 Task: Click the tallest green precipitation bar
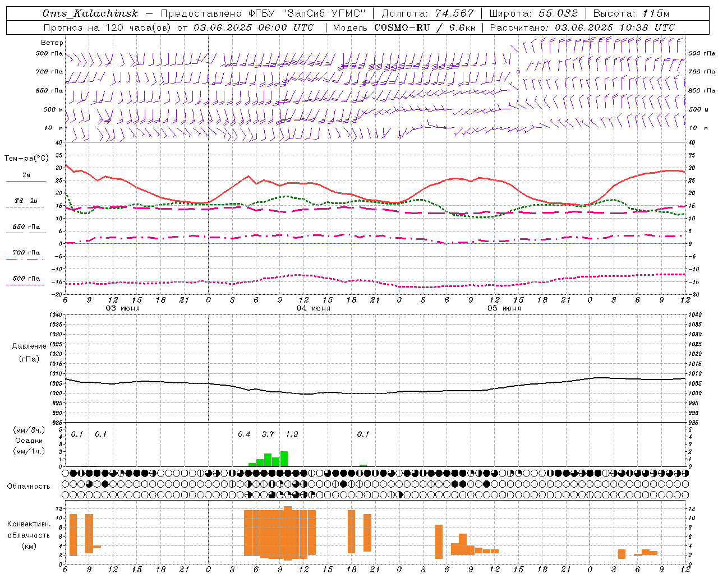(284, 459)
